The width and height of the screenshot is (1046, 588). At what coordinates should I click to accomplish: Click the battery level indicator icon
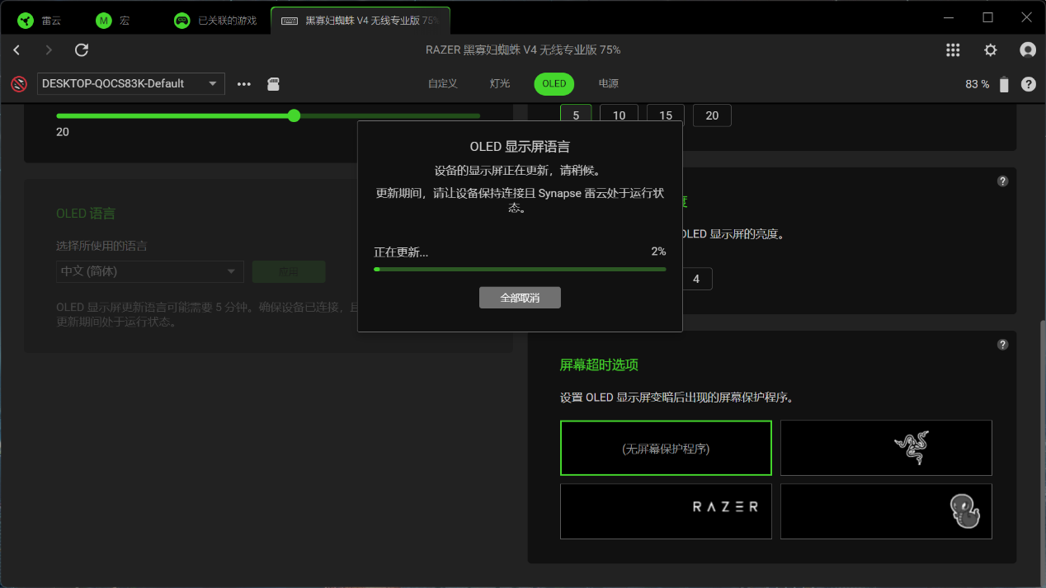click(1004, 84)
